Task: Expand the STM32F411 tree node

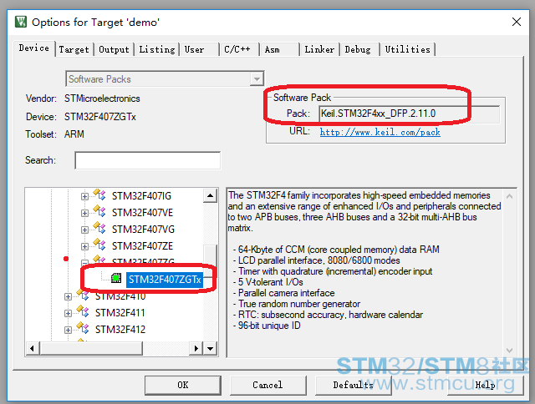Action: pyautogui.click(x=68, y=313)
